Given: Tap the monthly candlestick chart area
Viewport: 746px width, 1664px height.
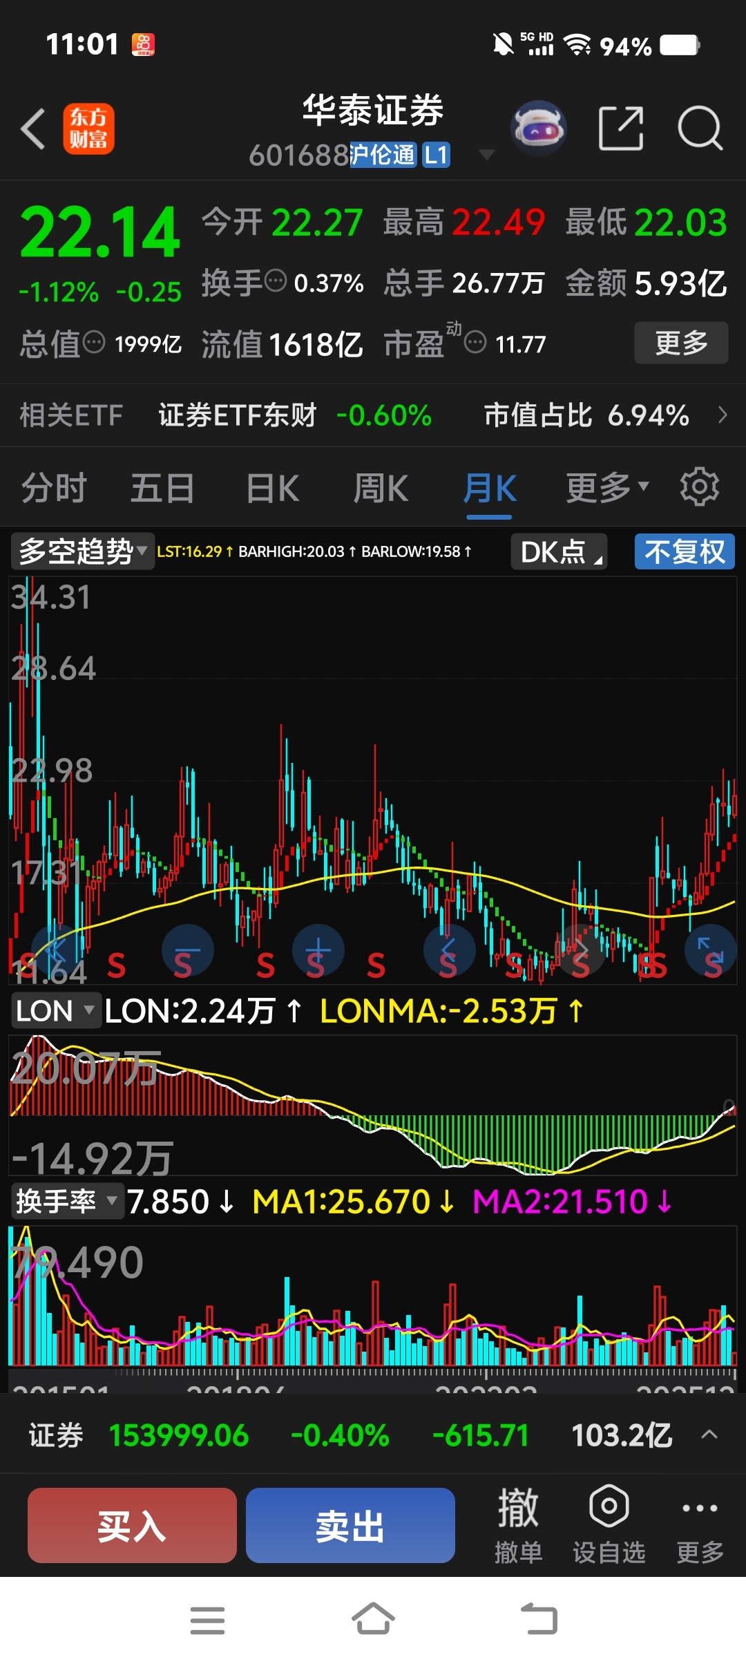Looking at the screenshot, I should 373,781.
